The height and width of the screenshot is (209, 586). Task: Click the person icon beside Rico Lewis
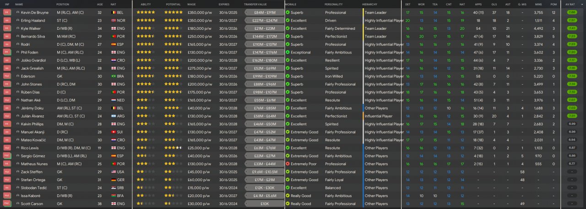[x=17, y=148]
